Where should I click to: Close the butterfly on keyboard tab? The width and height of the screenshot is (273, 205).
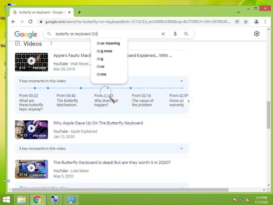point(69,12)
